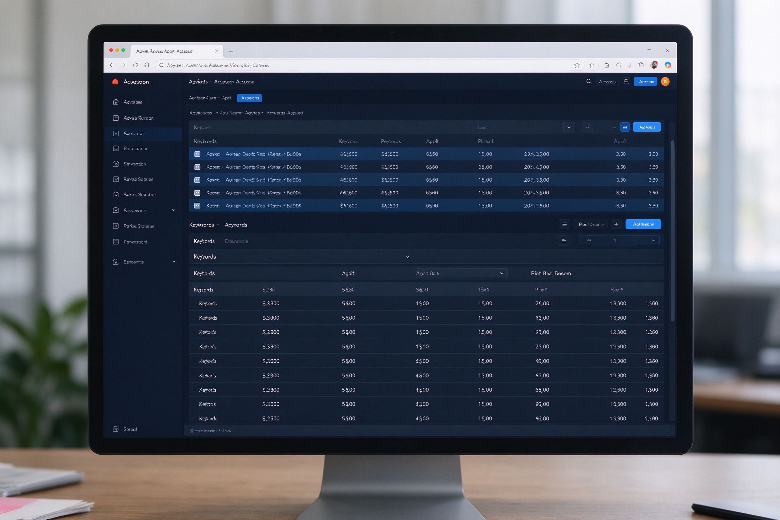The image size is (780, 520).
Task: Click the plus icon beside Plant o sonts
Action: pyautogui.click(x=616, y=224)
